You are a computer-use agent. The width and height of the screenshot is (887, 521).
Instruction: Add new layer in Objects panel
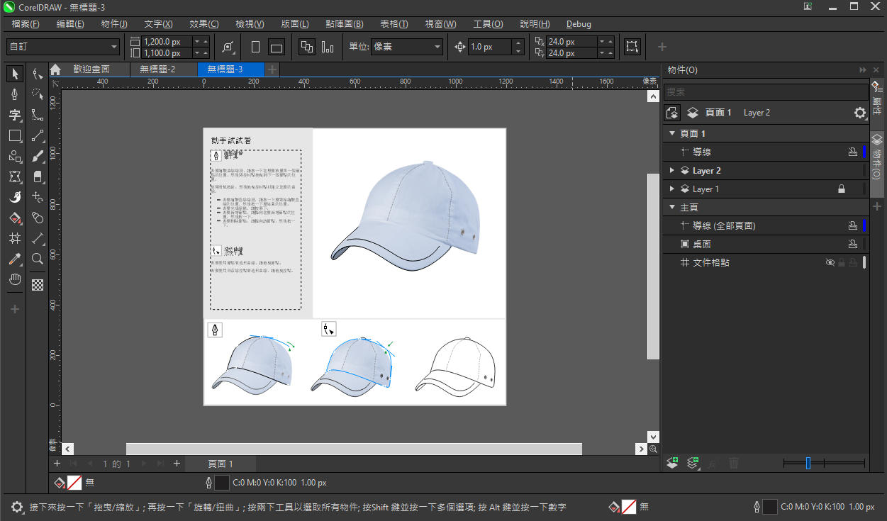(672, 463)
